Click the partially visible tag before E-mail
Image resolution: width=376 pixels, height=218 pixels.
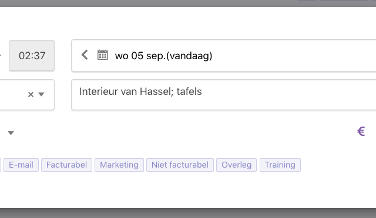[1, 165]
